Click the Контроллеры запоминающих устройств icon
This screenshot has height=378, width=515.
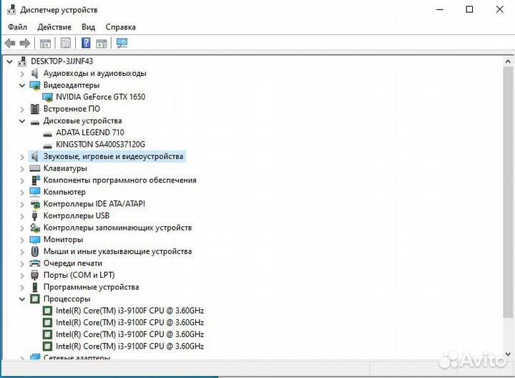[x=35, y=228]
